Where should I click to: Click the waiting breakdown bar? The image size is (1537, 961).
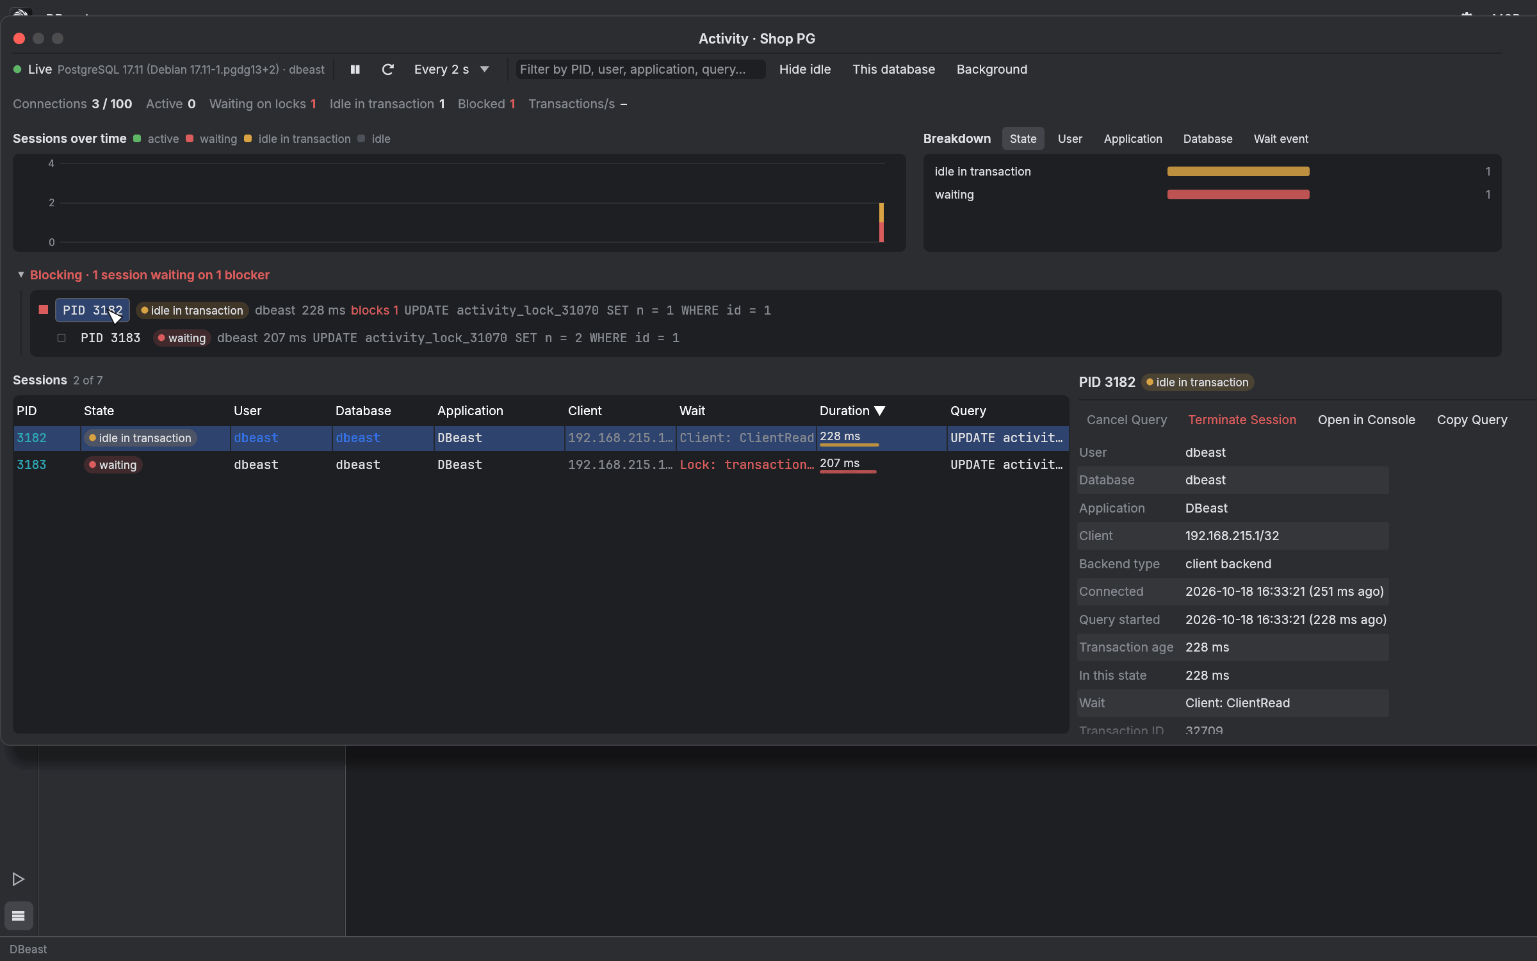click(x=1238, y=194)
